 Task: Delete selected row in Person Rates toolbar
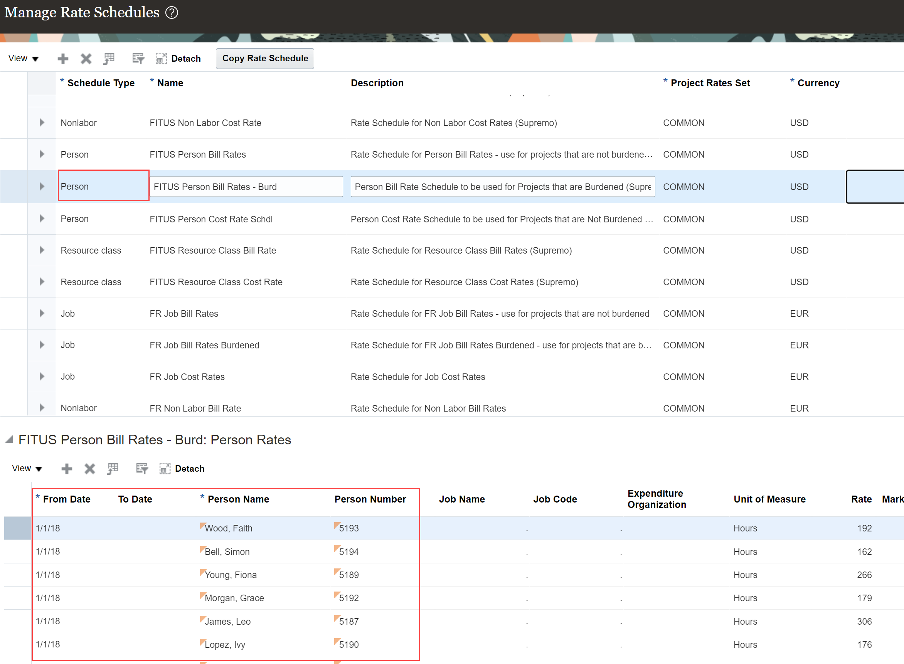pos(90,469)
